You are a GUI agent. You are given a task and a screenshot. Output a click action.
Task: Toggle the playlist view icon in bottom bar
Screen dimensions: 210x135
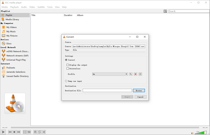(x=35, y=132)
